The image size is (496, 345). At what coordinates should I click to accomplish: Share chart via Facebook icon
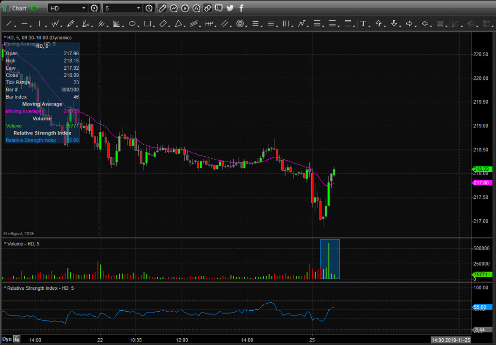(241, 8)
